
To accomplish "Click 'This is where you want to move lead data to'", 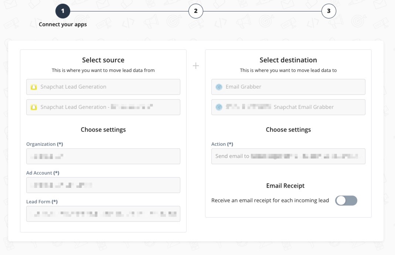I will tap(288, 70).
